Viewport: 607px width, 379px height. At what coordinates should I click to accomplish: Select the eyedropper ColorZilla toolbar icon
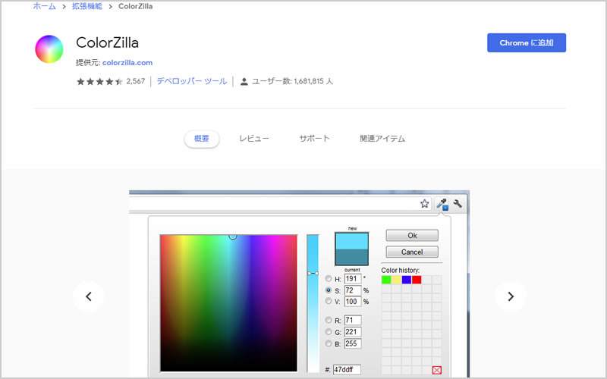pos(442,204)
